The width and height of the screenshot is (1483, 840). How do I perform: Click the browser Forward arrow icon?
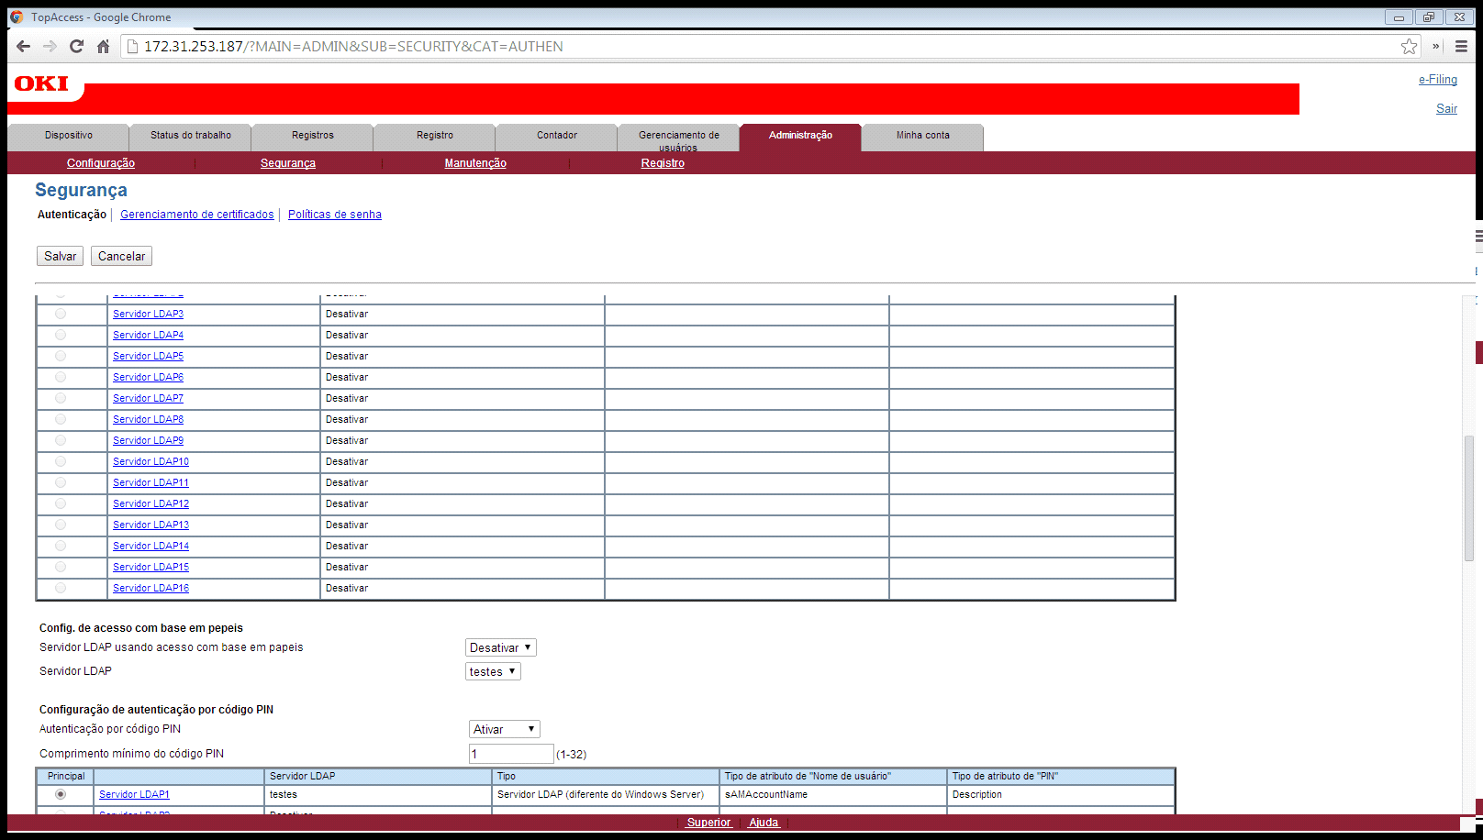click(50, 47)
